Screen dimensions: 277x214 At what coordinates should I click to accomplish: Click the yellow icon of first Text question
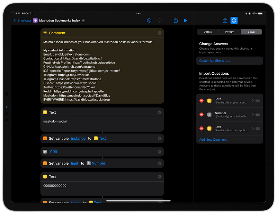point(209,100)
